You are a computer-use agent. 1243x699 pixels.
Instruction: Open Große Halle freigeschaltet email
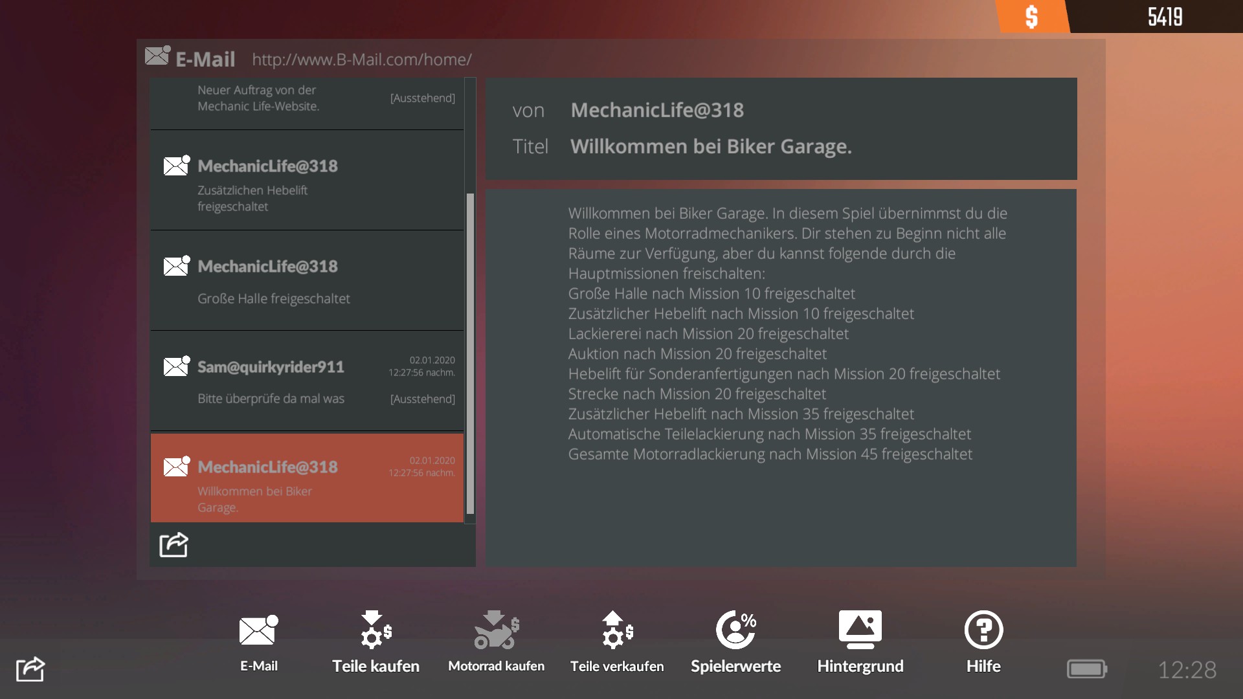307,280
